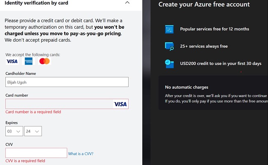Image resolution: width=268 pixels, height=165 pixels.
Task: Click the American Express card logo
Action: pos(28,61)
